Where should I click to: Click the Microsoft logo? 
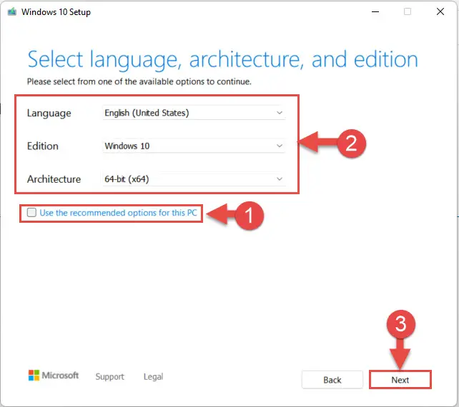point(54,376)
